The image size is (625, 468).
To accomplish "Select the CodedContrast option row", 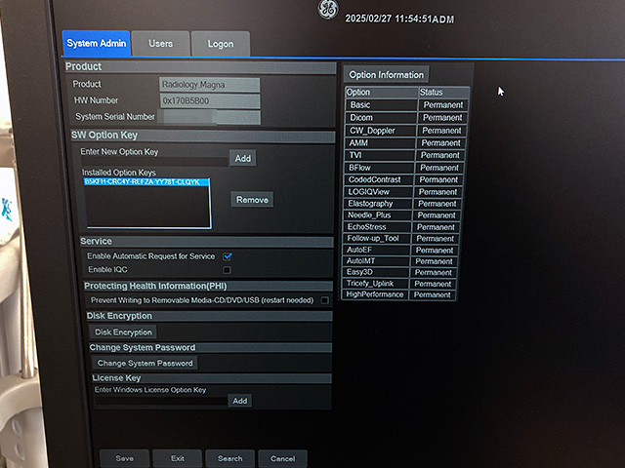I will (403, 179).
